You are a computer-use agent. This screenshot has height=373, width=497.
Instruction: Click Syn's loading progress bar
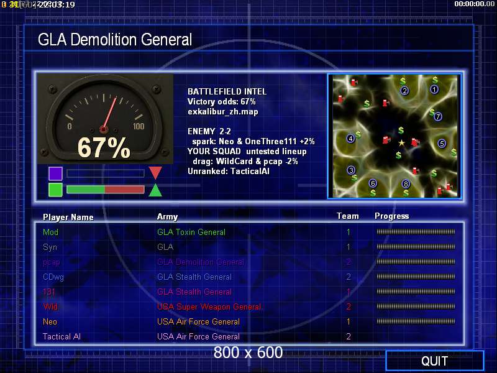(416, 247)
